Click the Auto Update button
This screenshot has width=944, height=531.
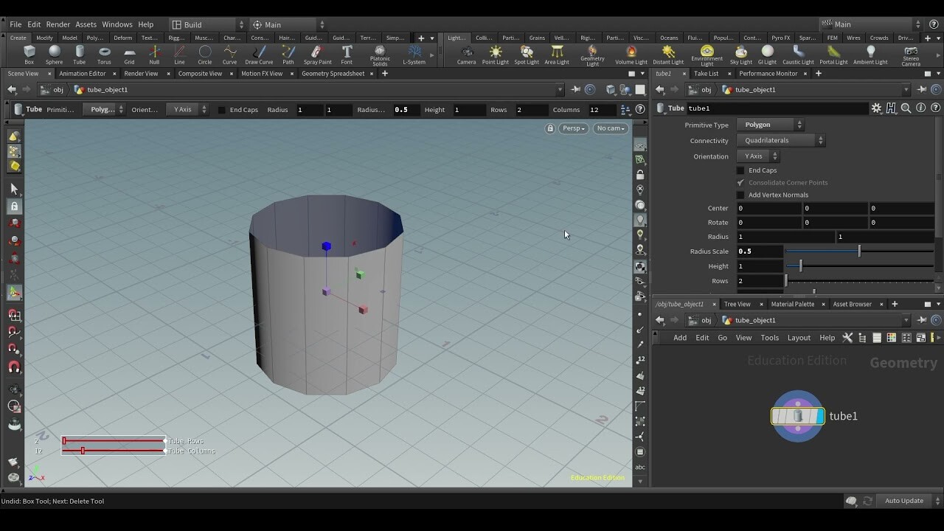pos(903,500)
